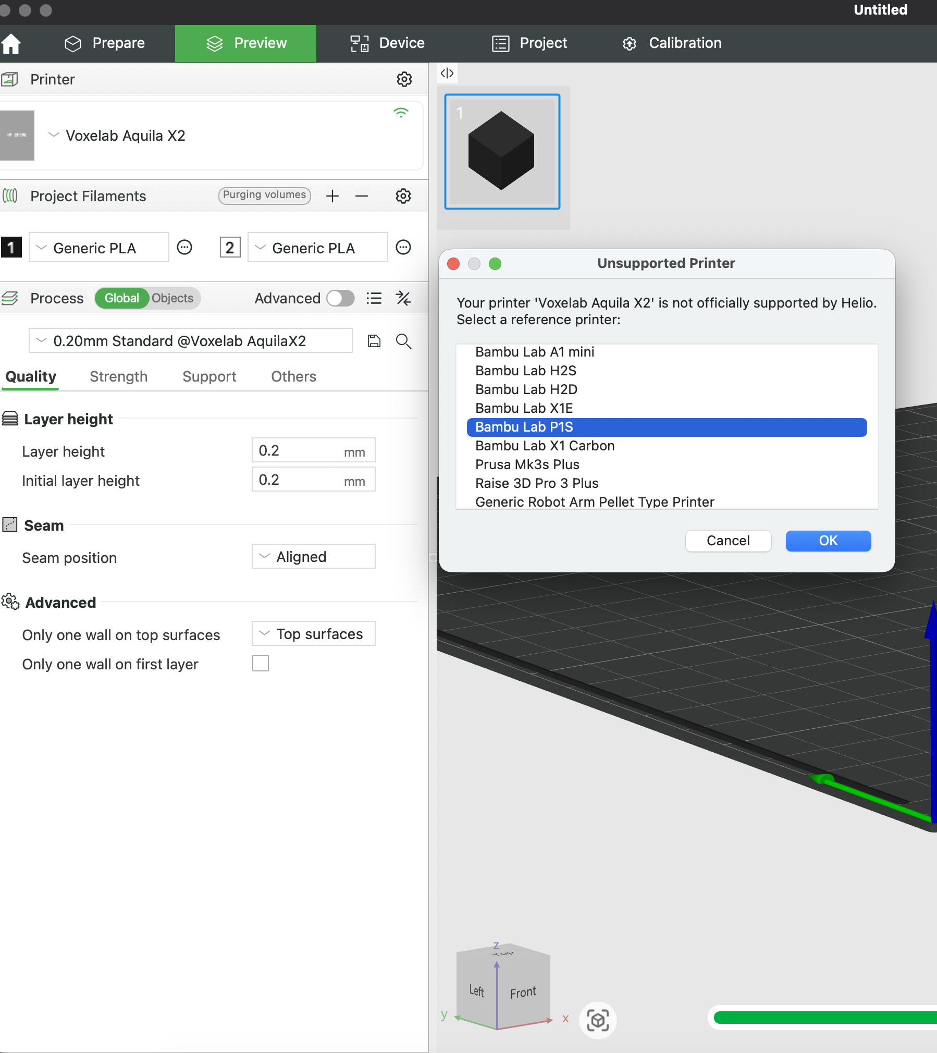Viewport: 937px width, 1053px height.
Task: Enable only one wall on first layer
Action: click(x=261, y=664)
